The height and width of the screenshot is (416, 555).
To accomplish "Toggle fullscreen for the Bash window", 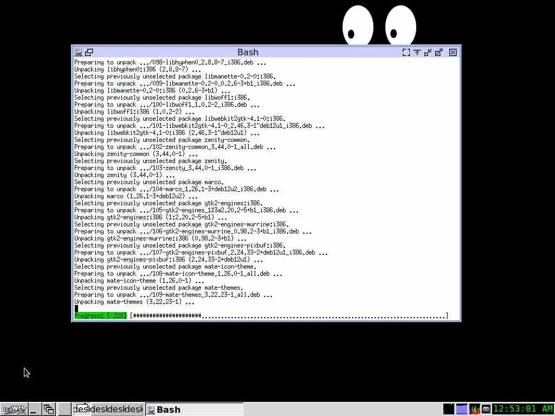I will click(406, 53).
